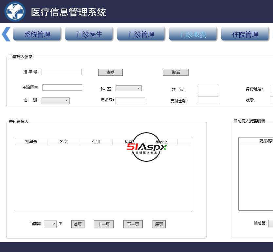Open the 门诊管理 menu tab
The height and width of the screenshot is (252, 273).
141,34
